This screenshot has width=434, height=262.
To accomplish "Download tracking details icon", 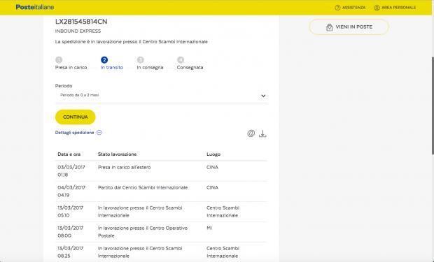I will 262,133.
